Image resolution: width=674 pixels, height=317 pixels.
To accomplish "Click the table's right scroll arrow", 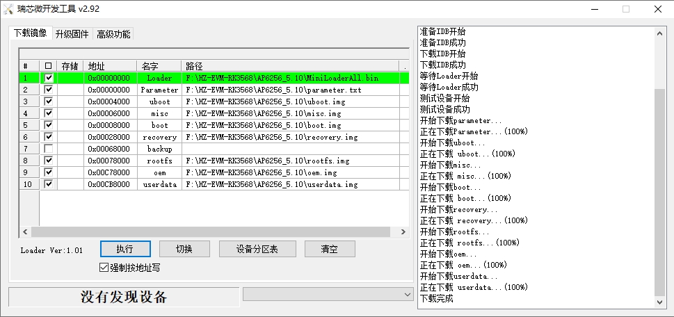I will (403, 232).
